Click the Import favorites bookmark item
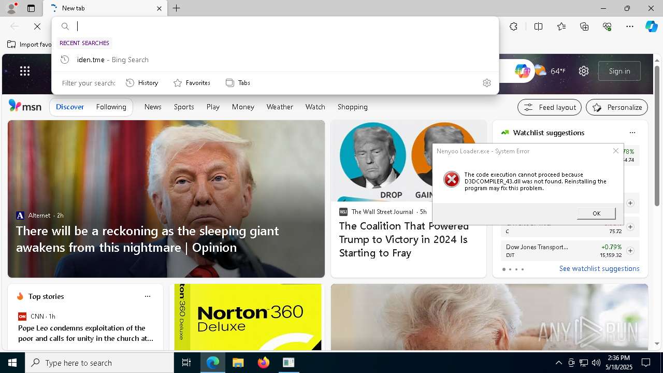Screen dimensions: 663x373 (30, 45)
